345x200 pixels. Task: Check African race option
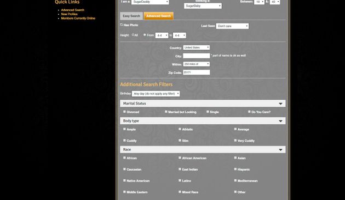click(x=124, y=157)
